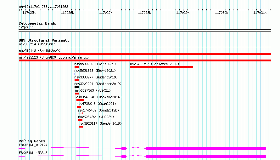
Task: Click nsv3925117 (Wenger2019) label
Action: point(100,123)
